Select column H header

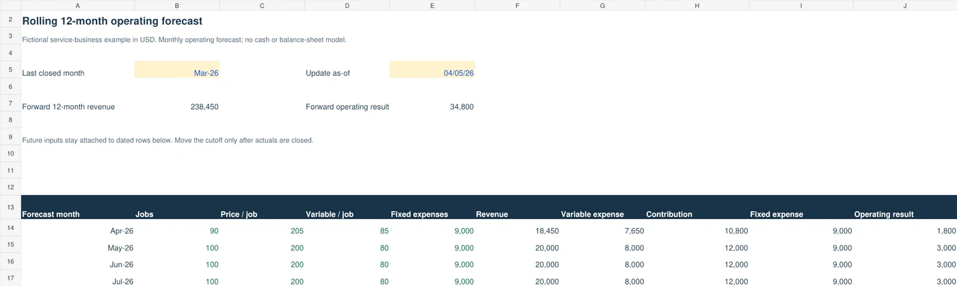697,5
